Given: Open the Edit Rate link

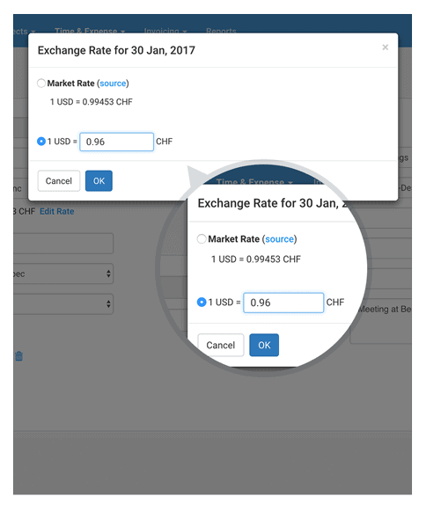Looking at the screenshot, I should 57,211.
